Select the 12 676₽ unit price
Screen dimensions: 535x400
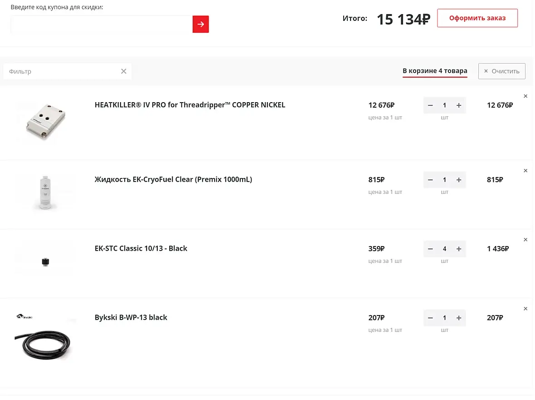point(381,105)
